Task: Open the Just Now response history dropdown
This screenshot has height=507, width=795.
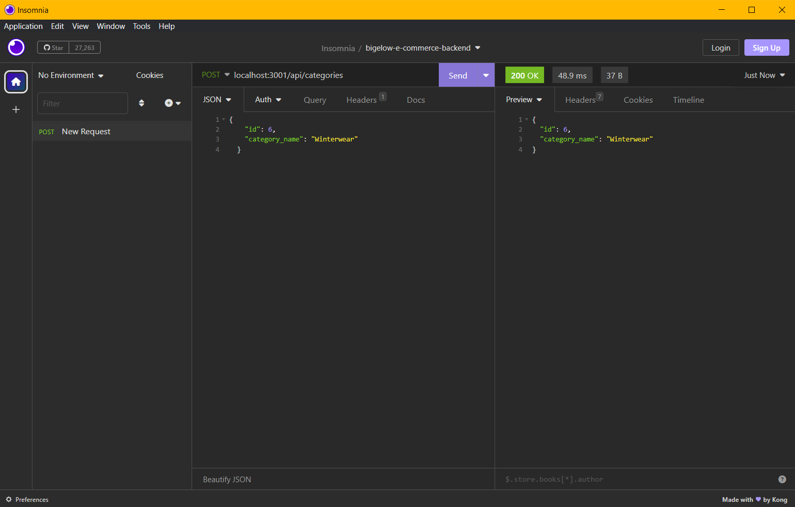Action: point(765,75)
